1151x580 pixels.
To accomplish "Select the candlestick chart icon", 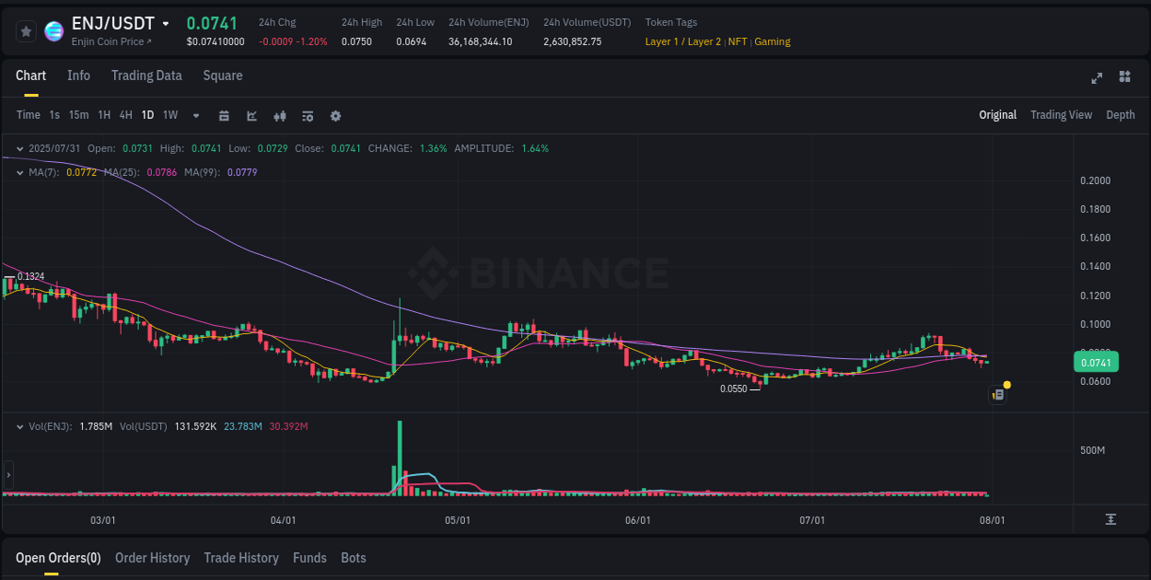I will pyautogui.click(x=279, y=115).
